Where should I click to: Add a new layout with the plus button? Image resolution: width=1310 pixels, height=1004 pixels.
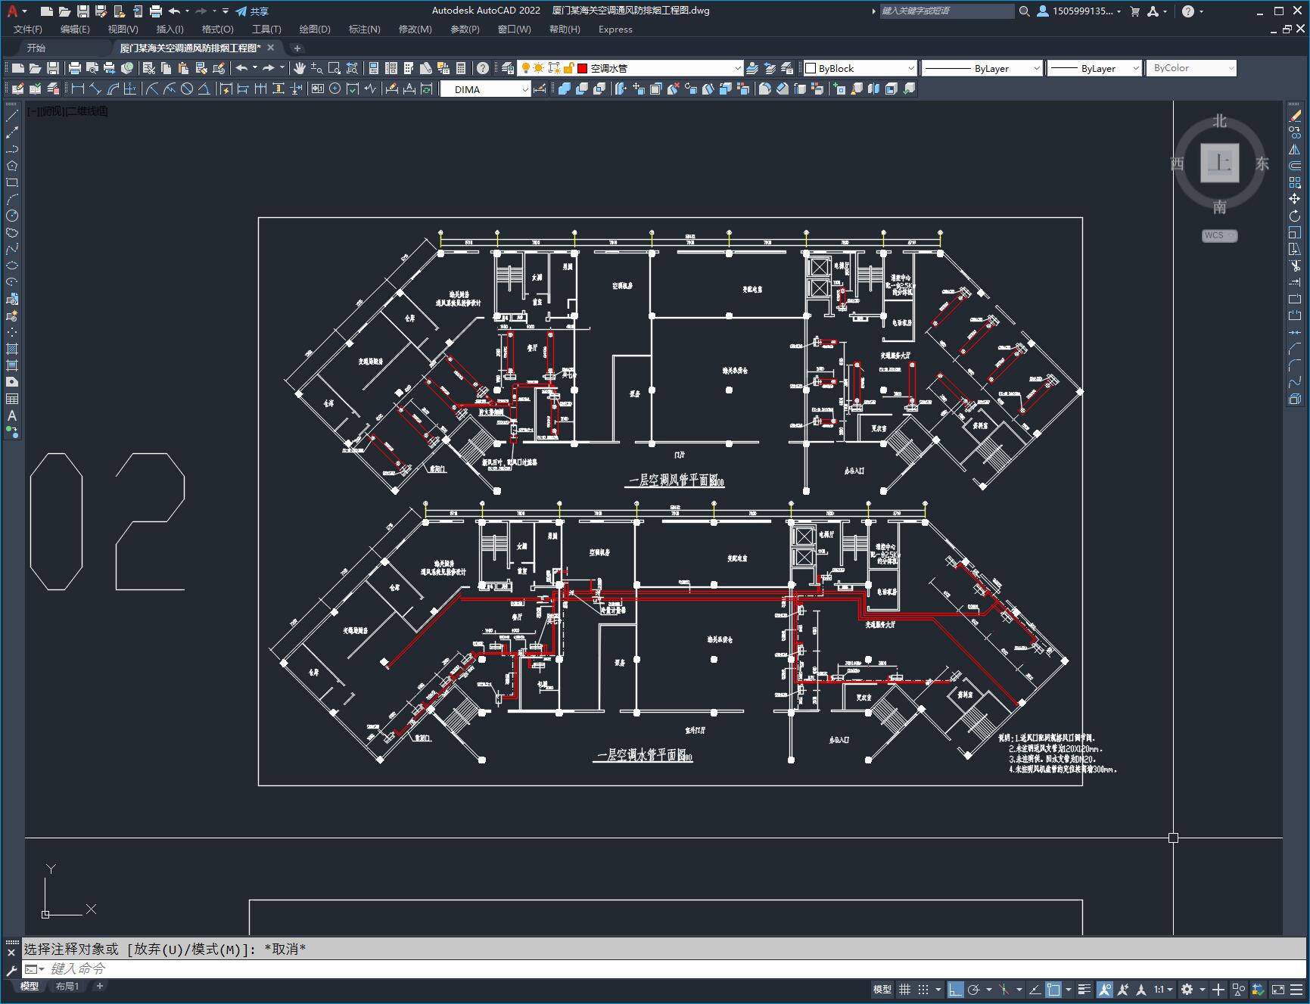(x=99, y=986)
